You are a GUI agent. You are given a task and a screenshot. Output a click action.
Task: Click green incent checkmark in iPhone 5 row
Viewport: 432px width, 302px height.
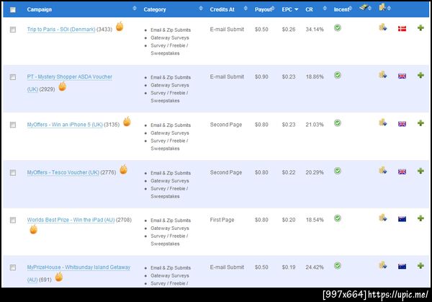338,123
